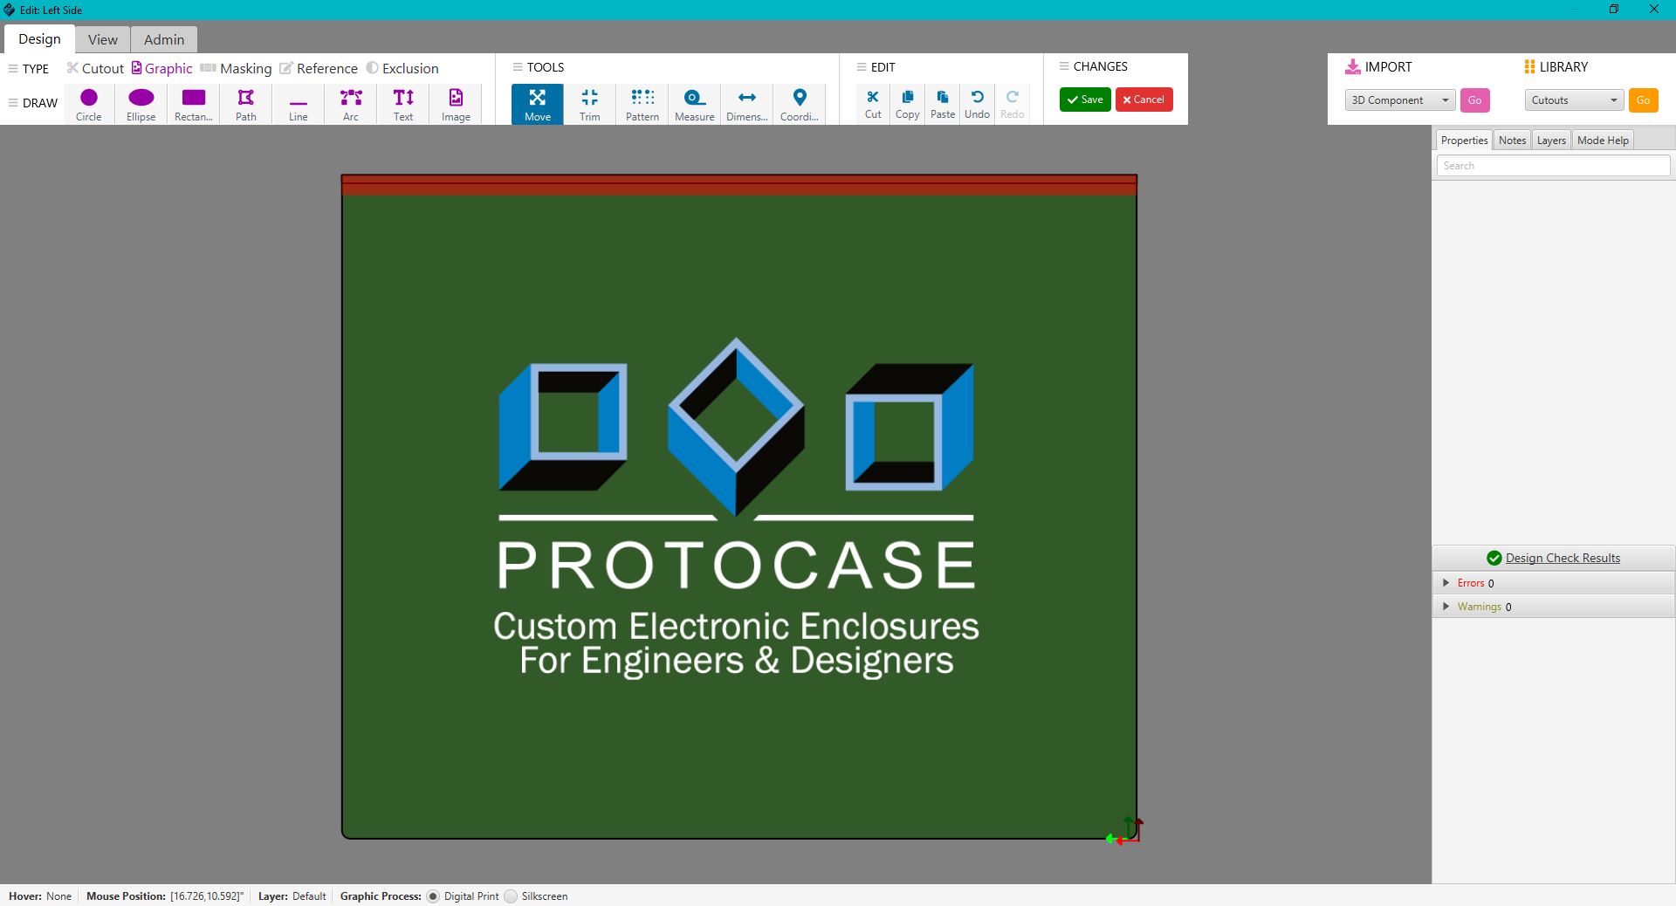Expand the Warnings list
This screenshot has height=906, width=1676.
(x=1446, y=607)
